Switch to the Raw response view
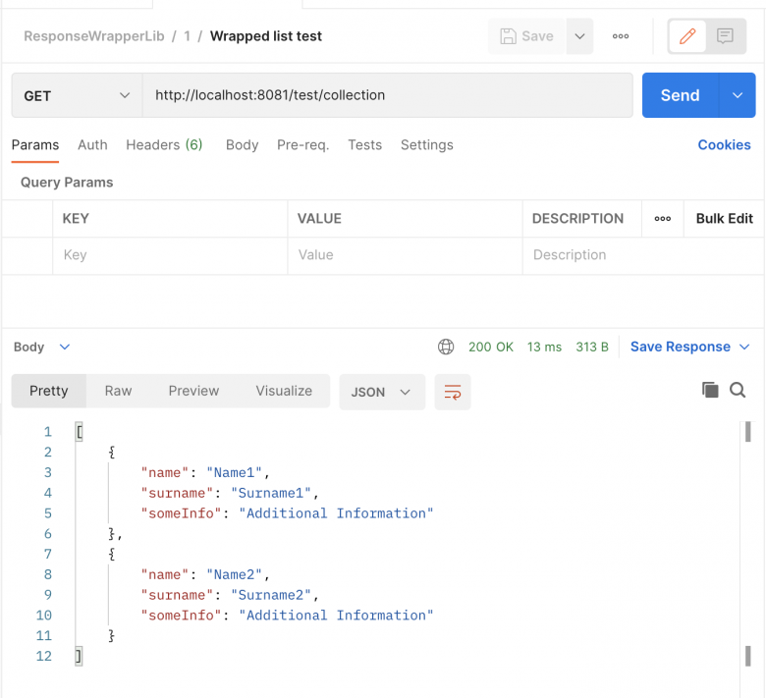Viewport: 766px width, 698px height. pos(118,391)
